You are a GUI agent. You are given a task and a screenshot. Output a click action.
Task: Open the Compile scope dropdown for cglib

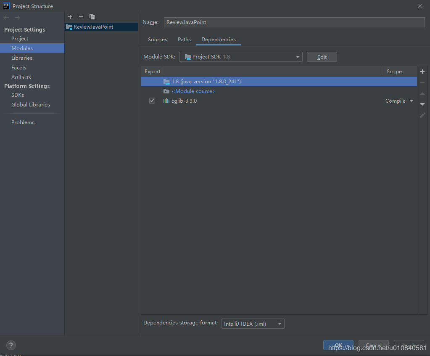point(399,101)
